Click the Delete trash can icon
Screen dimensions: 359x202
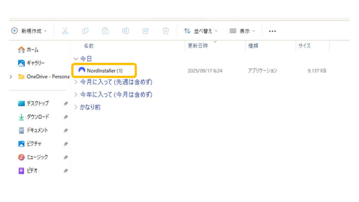[x=166, y=31]
